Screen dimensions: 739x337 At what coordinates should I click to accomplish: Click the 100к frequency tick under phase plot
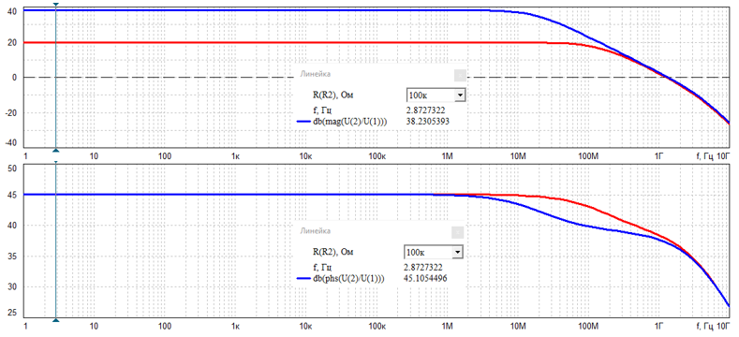[377, 326]
